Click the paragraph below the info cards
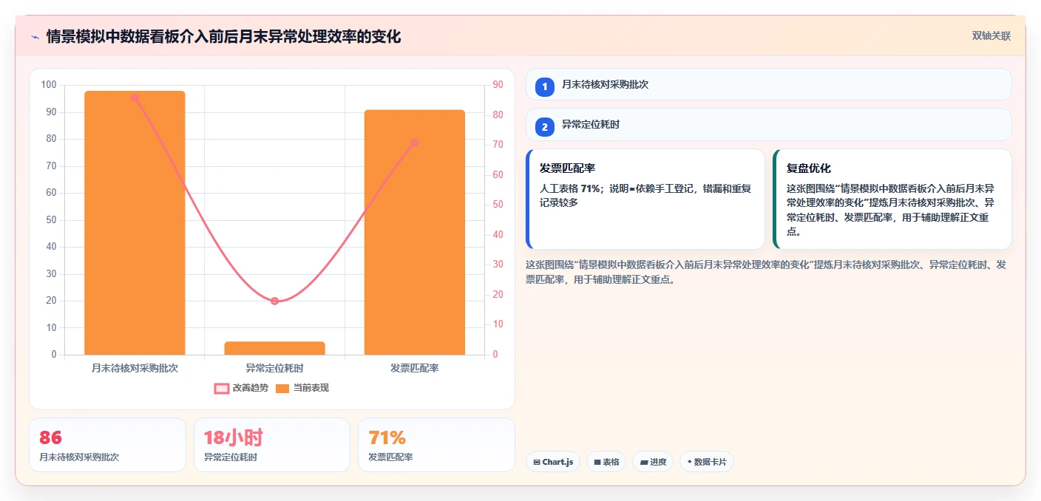This screenshot has width=1041, height=501. click(766, 272)
